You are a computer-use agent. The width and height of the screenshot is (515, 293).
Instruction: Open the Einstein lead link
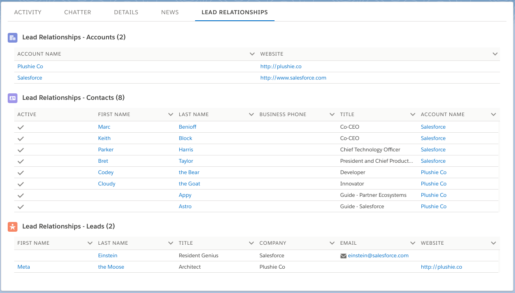pyautogui.click(x=107, y=256)
